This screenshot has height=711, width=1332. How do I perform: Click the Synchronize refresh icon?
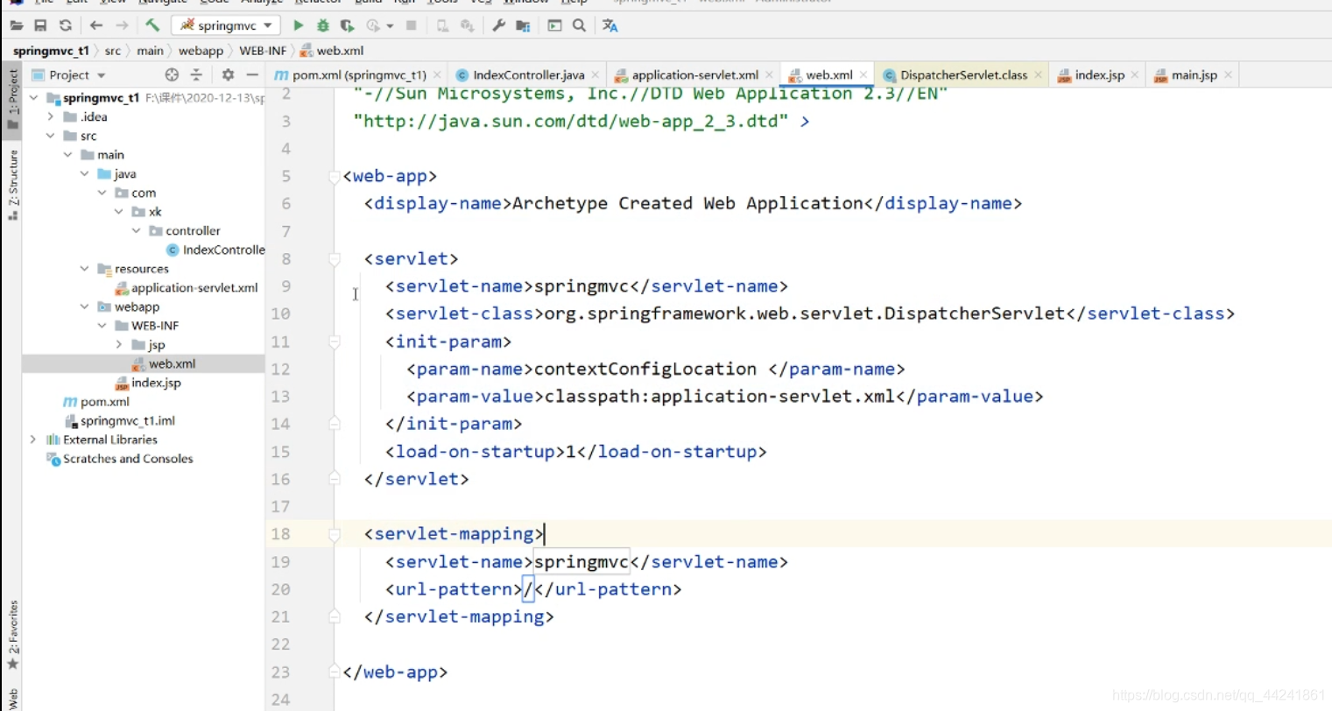coord(65,25)
